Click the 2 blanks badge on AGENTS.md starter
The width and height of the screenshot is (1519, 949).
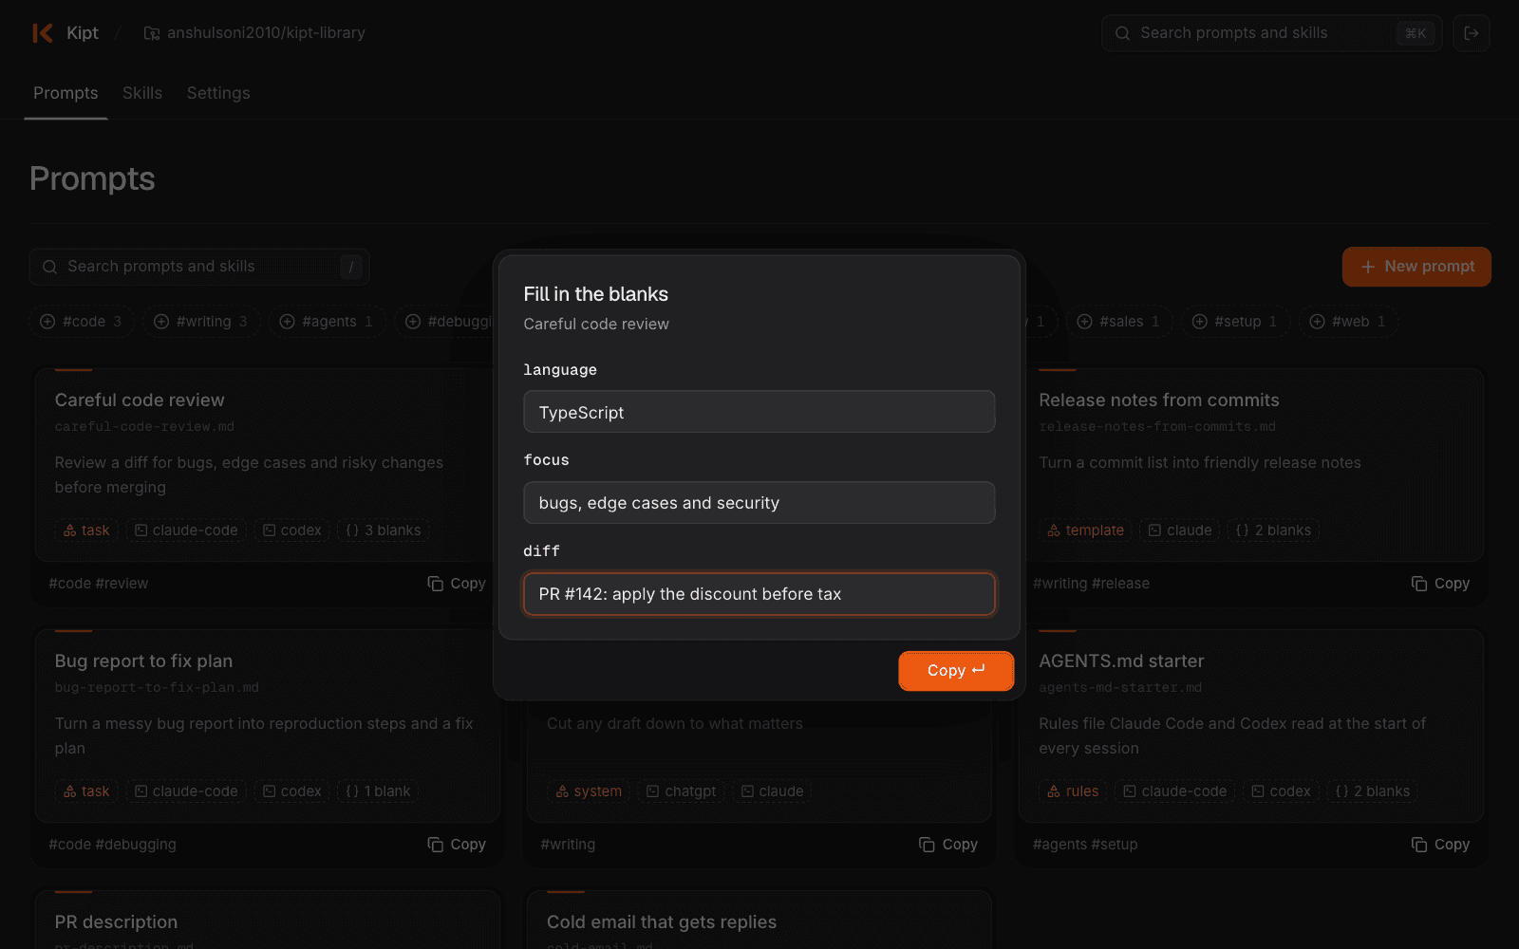coord(1372,791)
